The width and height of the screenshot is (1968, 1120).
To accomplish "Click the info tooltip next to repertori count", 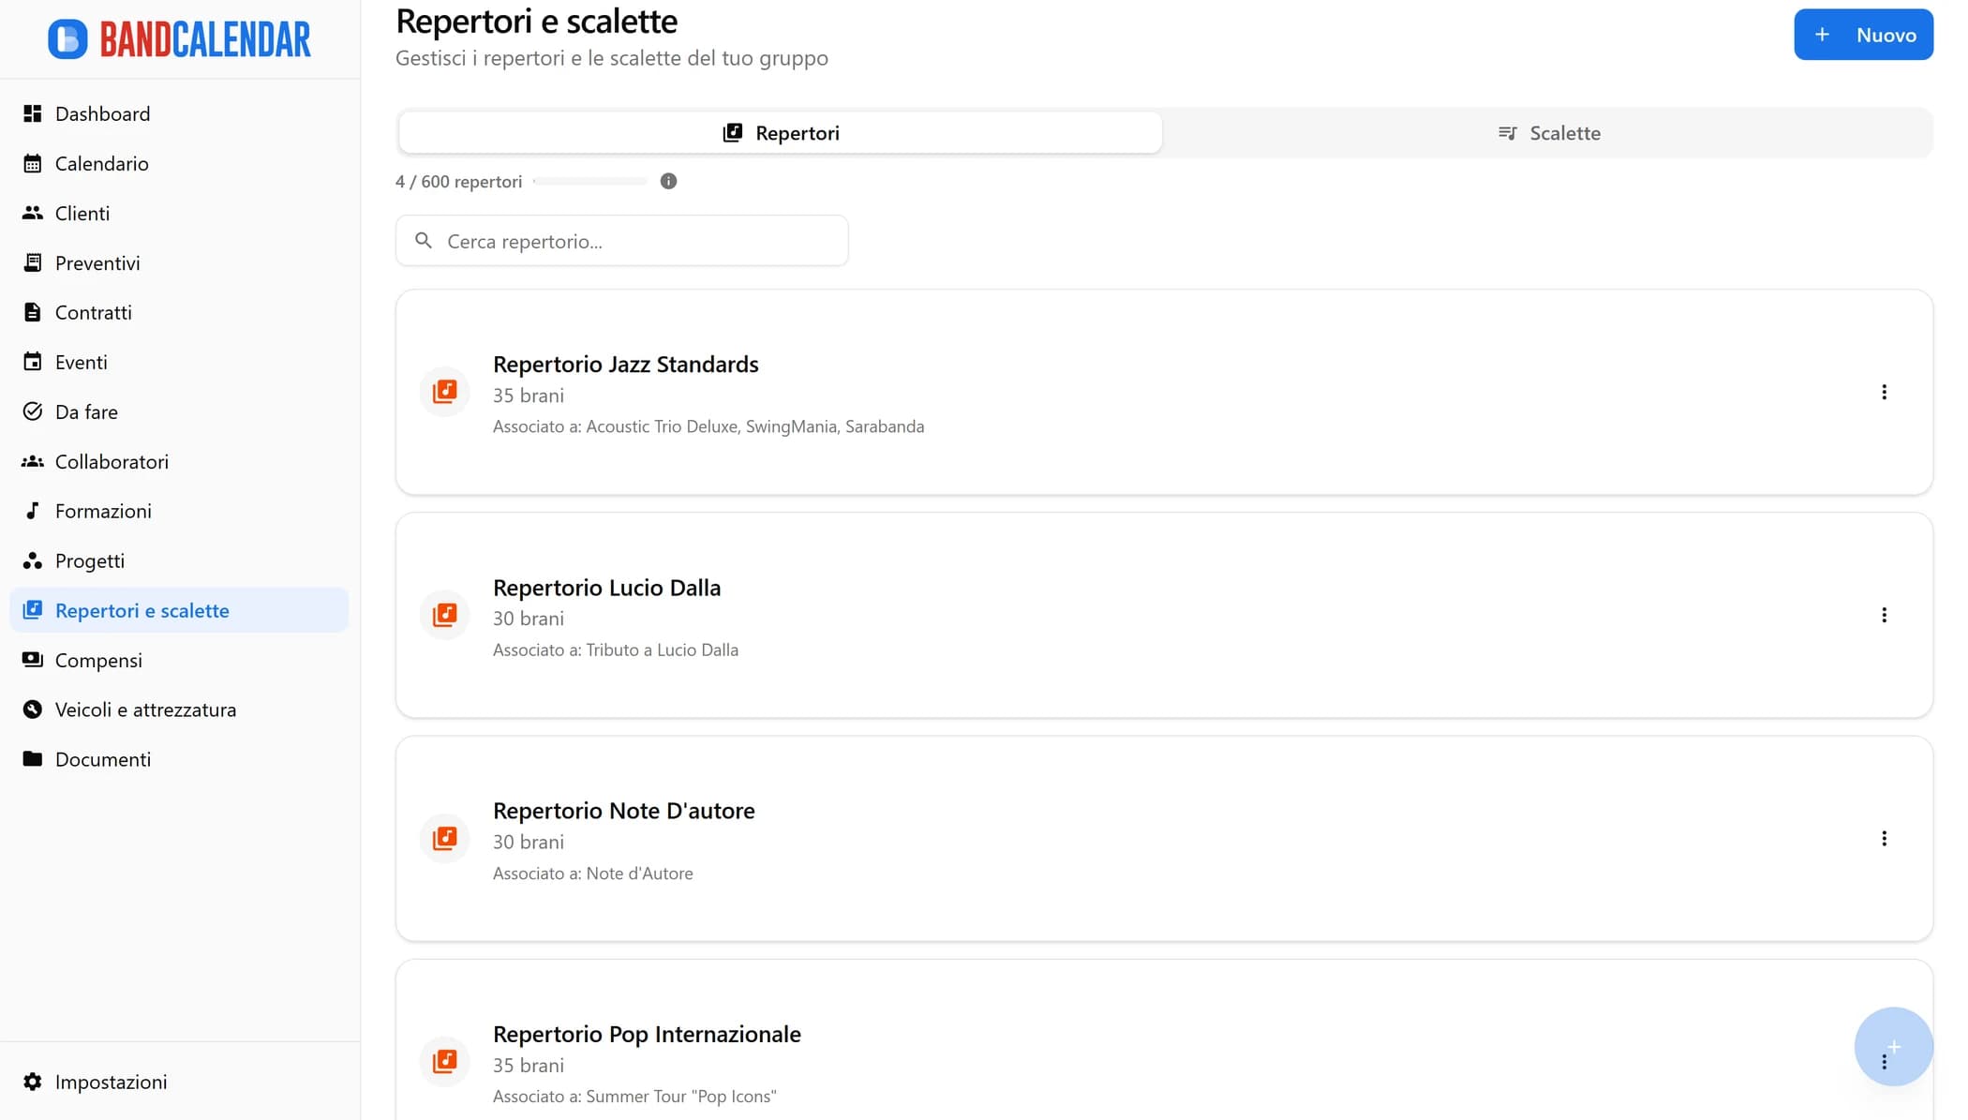I will [x=668, y=181].
